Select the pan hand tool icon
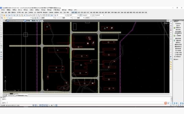184x114 pixels. pyautogui.click(x=34, y=15)
